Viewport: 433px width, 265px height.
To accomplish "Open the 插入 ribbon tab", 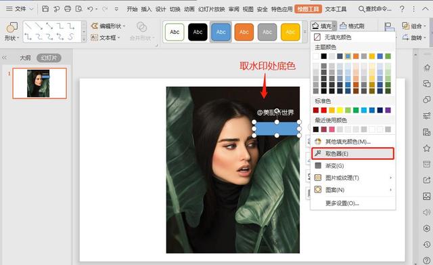I will point(146,9).
